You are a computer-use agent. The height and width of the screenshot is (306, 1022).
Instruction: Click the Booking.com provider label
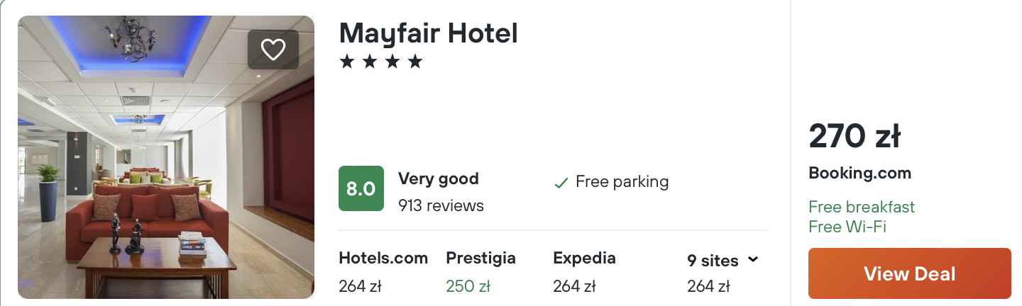tap(859, 174)
